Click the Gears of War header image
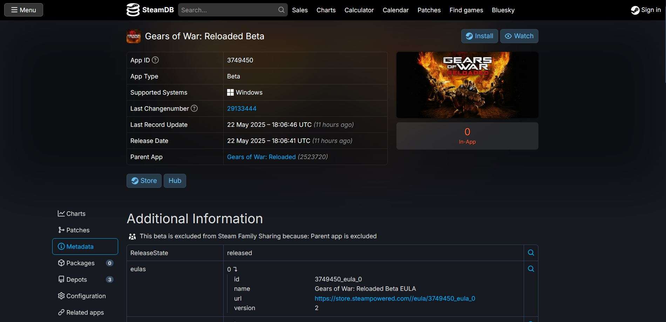 467,85
